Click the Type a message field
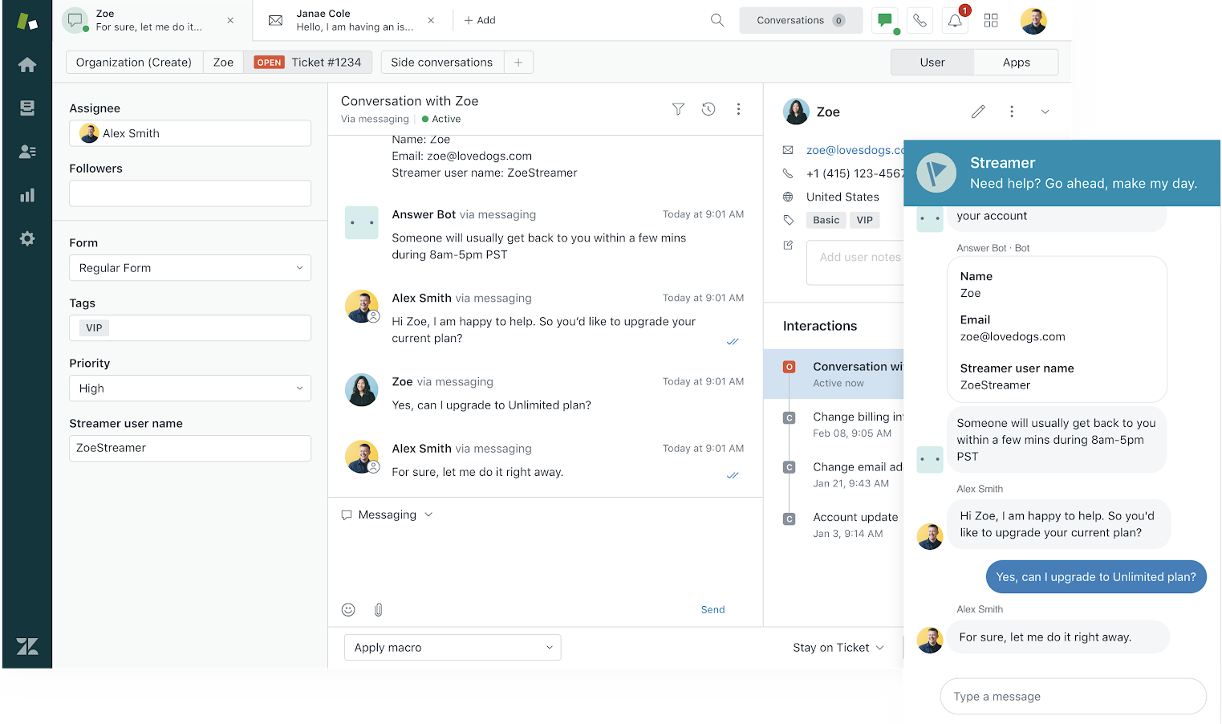 [x=1073, y=697]
